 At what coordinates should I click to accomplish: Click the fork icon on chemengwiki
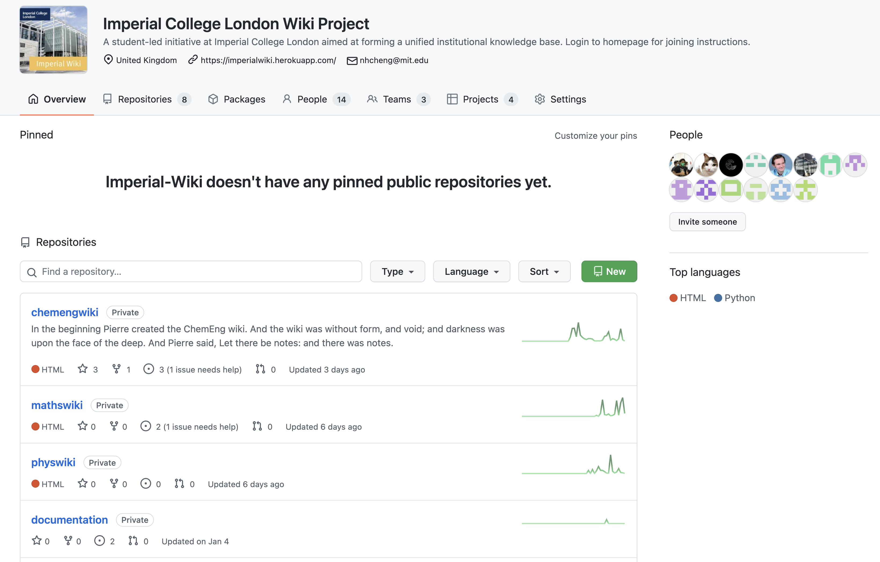116,369
